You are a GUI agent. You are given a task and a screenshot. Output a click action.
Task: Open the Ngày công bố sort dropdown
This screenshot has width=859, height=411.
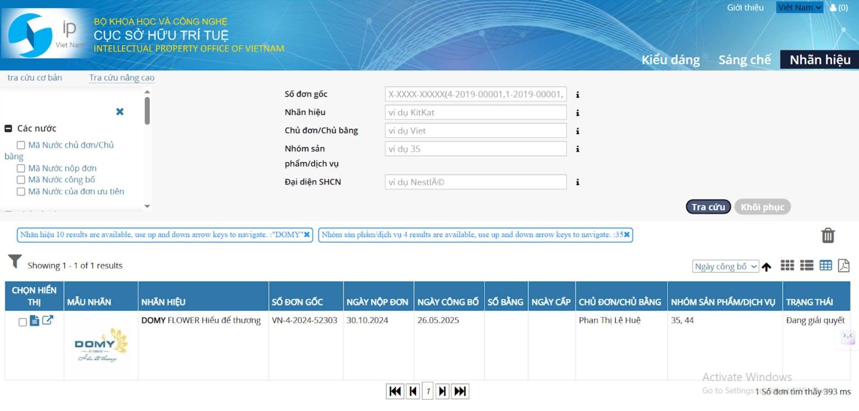725,267
